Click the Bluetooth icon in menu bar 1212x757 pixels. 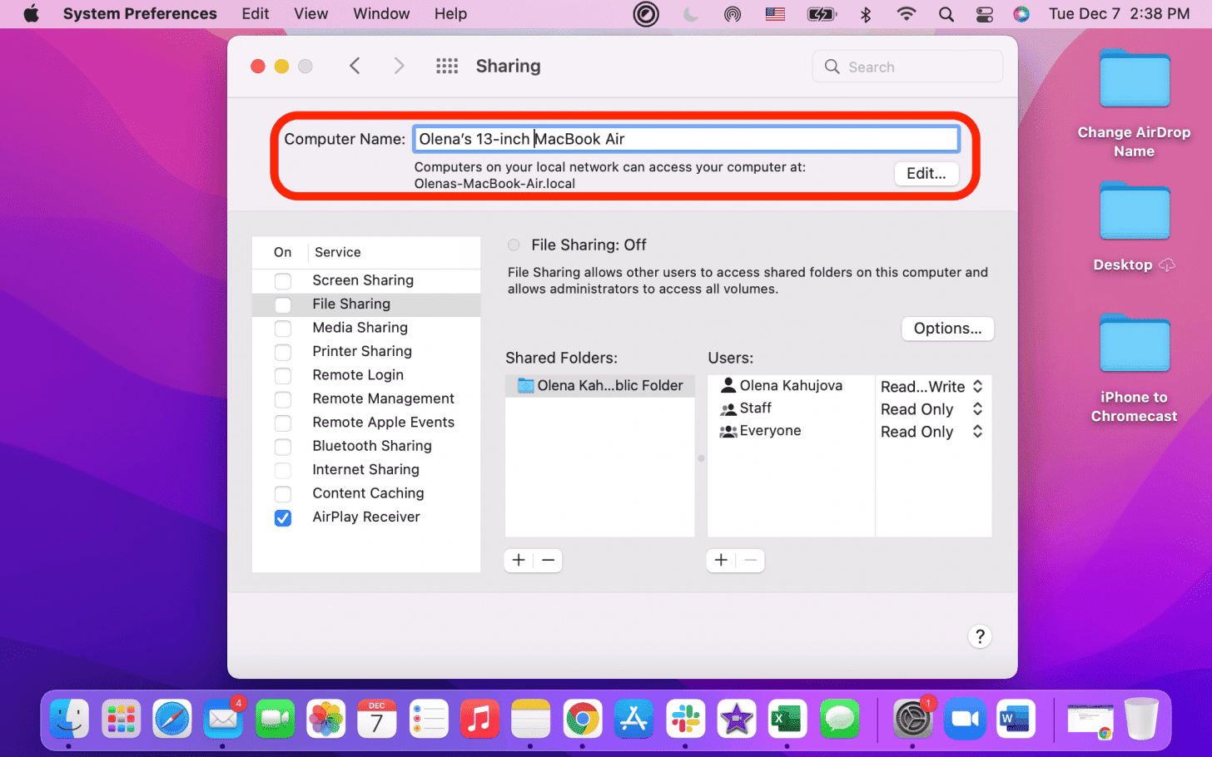pos(866,13)
